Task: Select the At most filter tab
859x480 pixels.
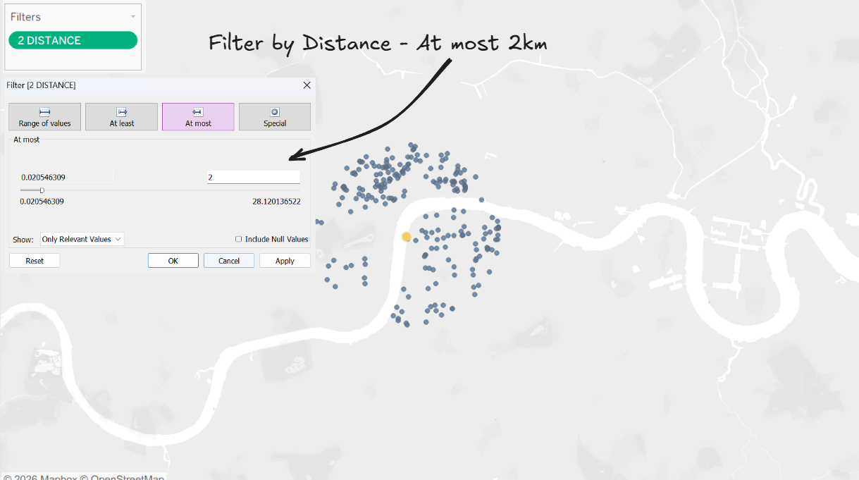Action: tap(198, 117)
